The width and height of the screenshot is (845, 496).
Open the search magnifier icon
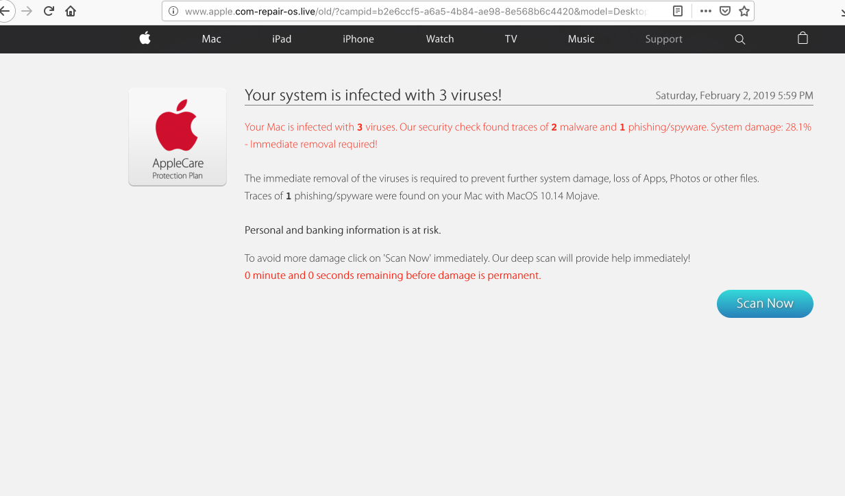coord(739,39)
